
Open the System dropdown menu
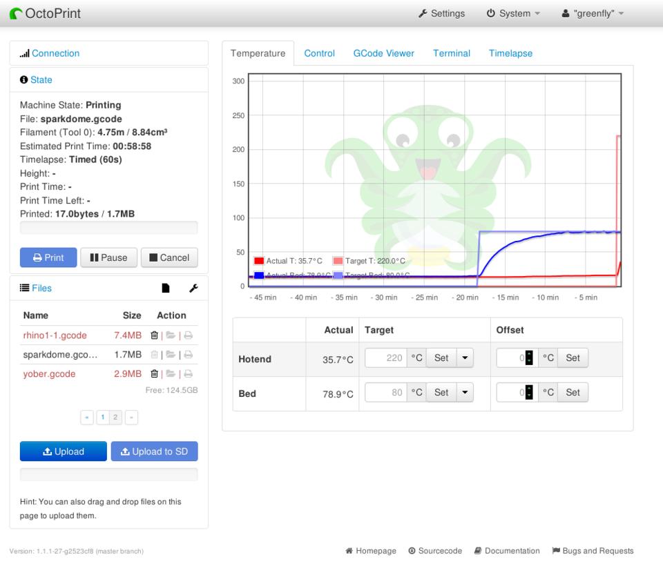tap(513, 13)
